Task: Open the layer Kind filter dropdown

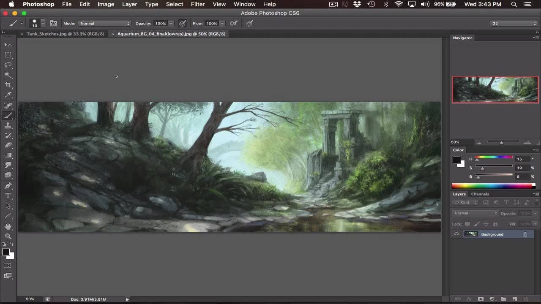Action: pos(465,203)
